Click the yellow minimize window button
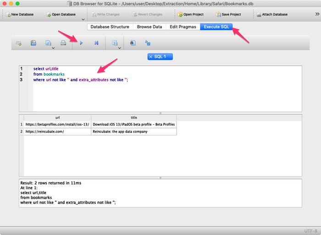 pos(11,4)
